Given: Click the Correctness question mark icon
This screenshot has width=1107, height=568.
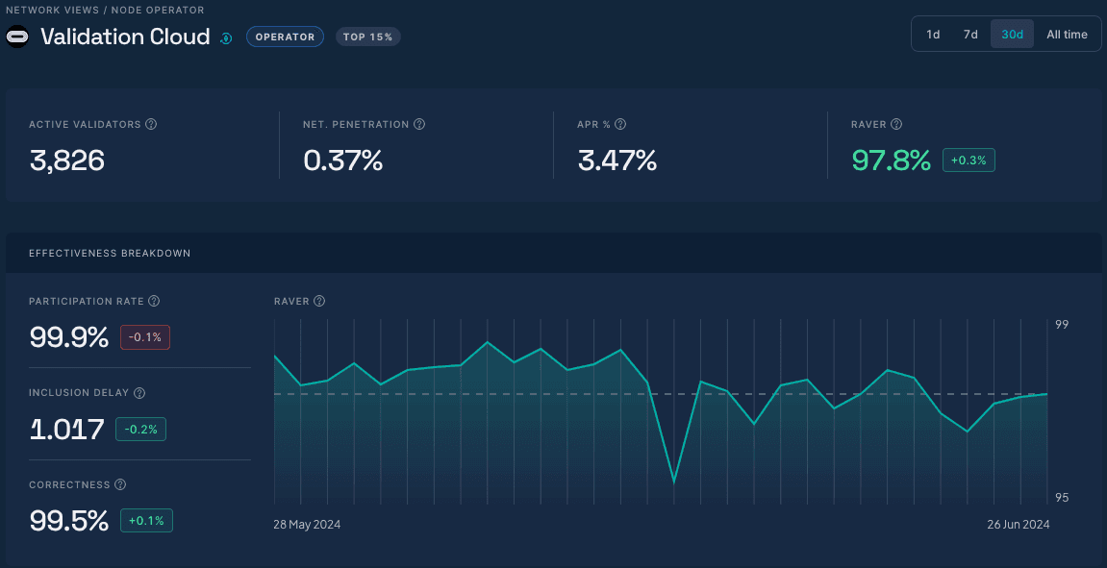Looking at the screenshot, I should coord(120,485).
